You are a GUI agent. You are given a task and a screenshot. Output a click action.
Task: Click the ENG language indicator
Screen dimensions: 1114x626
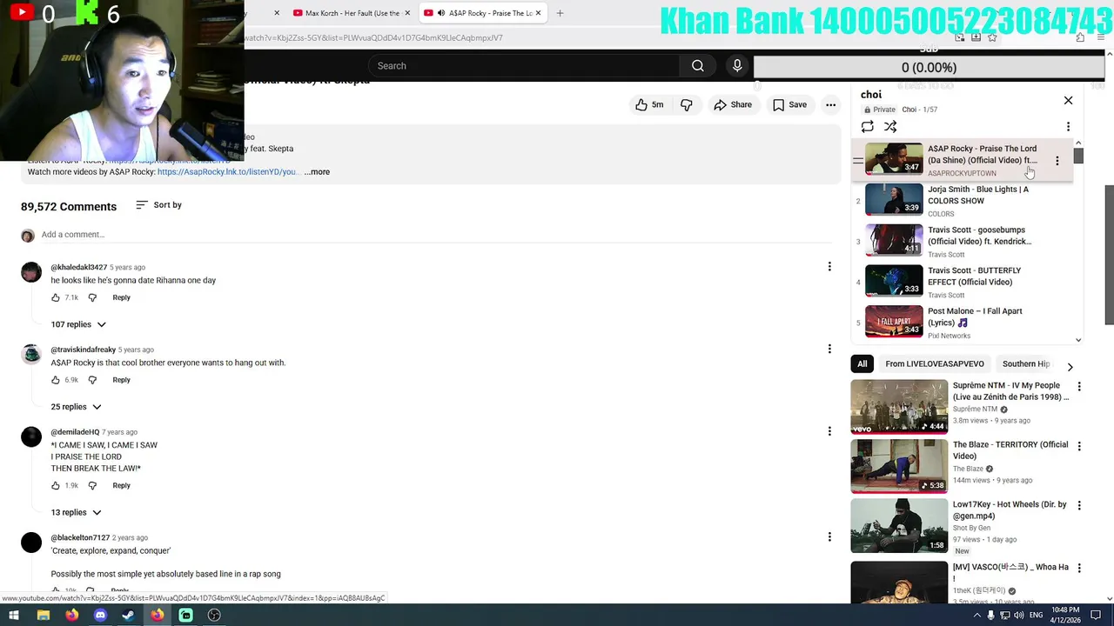(x=1037, y=616)
